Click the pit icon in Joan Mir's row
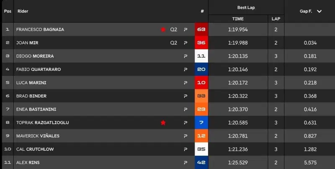Image resolution: width=335 pixels, height=169 pixels. pos(186,43)
